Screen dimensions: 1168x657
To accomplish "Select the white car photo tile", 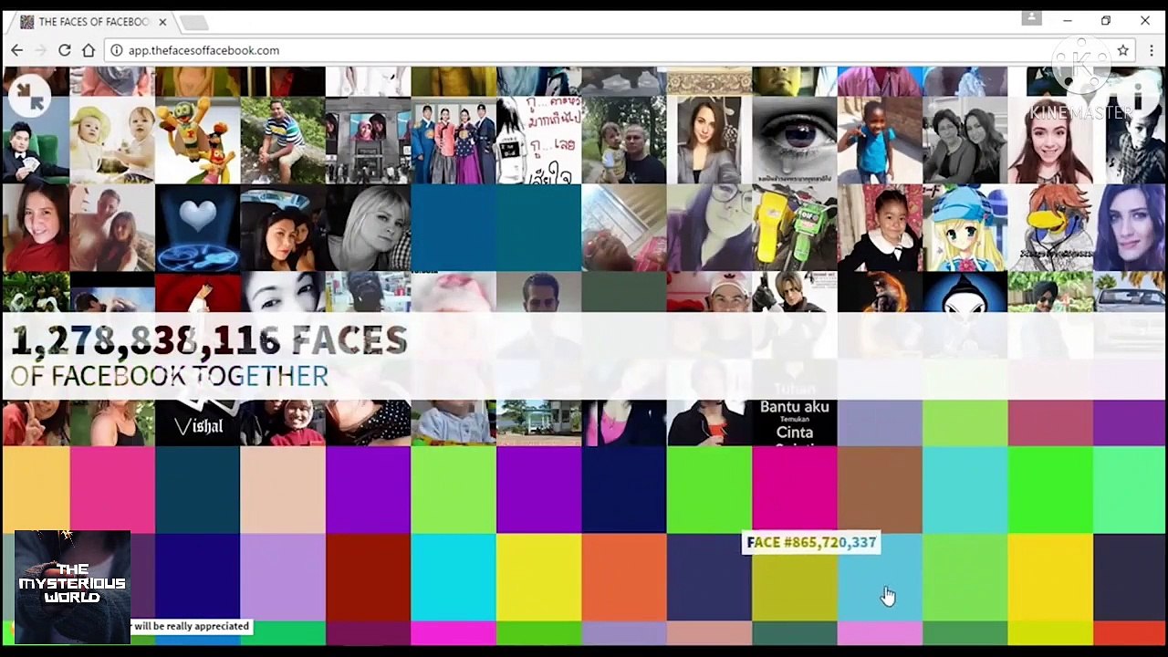I will coord(1130,292).
